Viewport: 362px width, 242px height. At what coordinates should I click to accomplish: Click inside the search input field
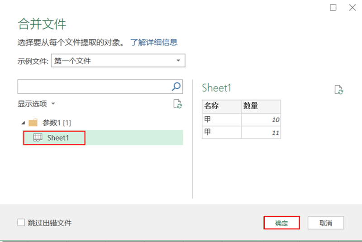pos(94,87)
